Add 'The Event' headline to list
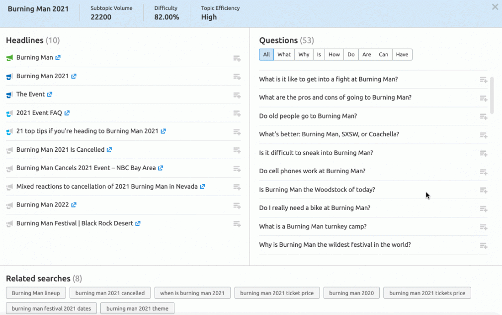Viewport: 502px width, 315px height. [x=237, y=96]
